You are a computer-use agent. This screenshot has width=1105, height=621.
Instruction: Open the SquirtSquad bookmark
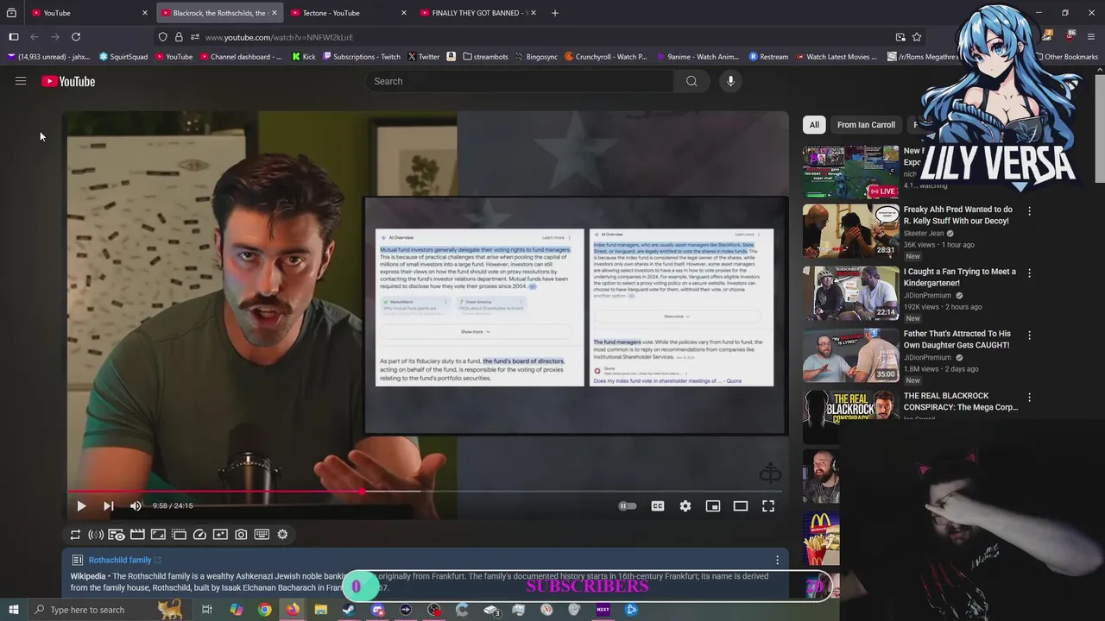pos(123,57)
